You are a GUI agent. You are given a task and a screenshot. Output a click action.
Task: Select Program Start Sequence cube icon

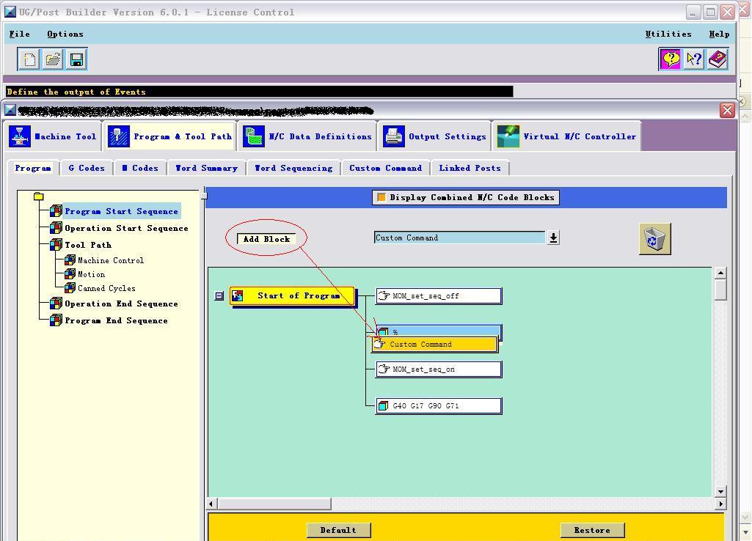56,211
